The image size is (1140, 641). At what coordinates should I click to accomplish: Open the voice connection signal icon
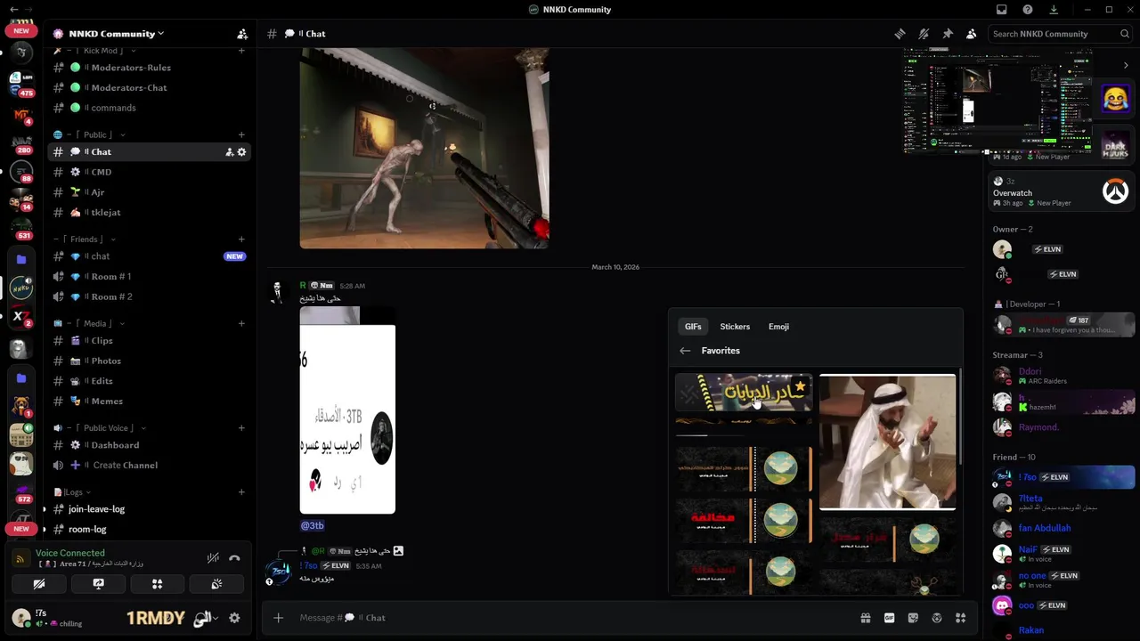point(20,558)
